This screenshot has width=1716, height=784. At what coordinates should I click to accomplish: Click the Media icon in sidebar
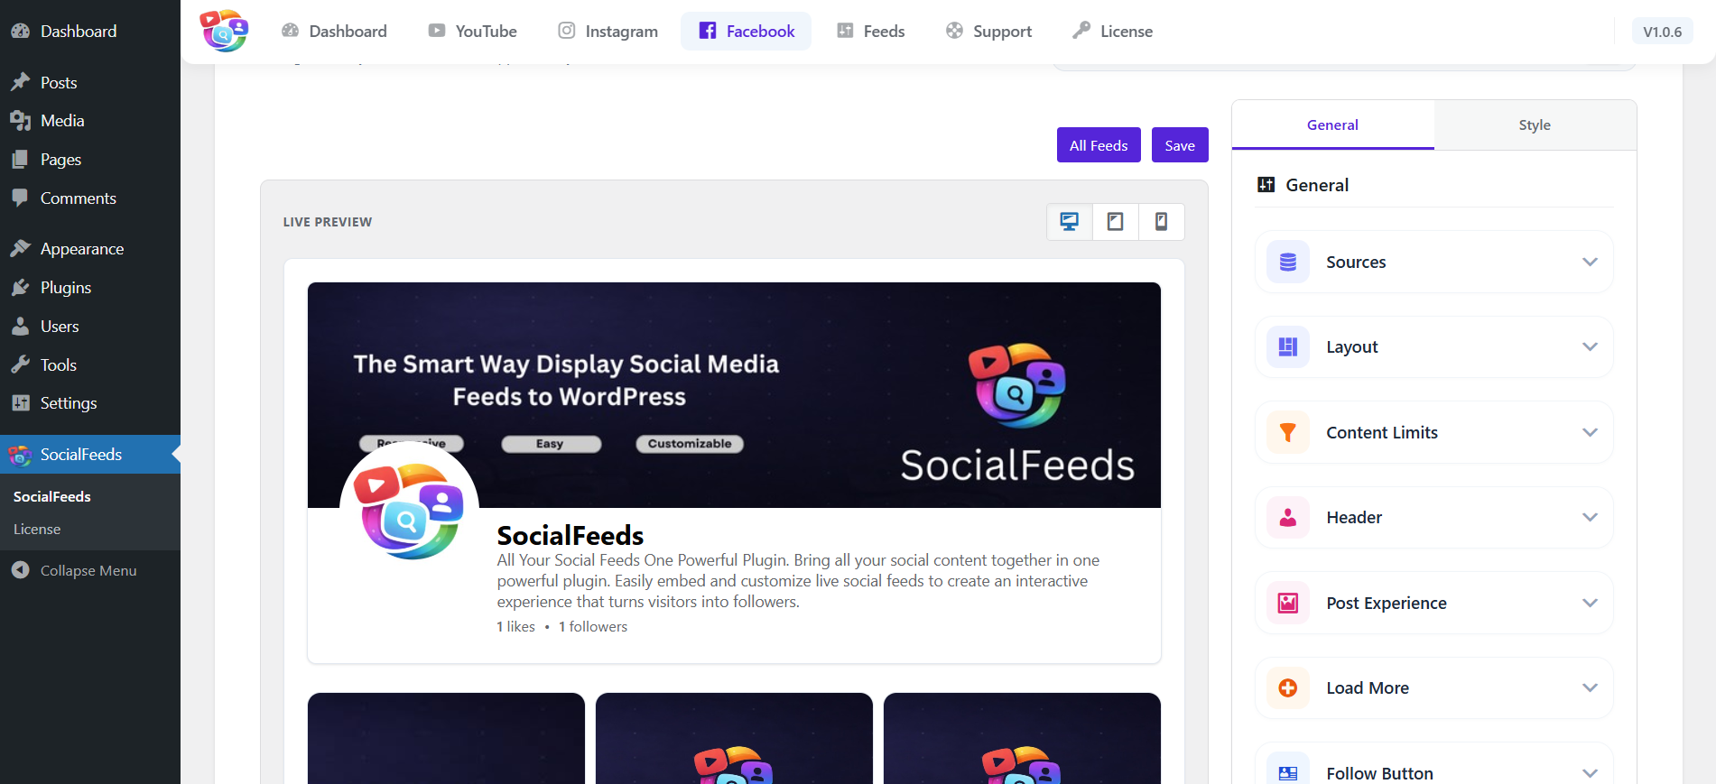[20, 120]
